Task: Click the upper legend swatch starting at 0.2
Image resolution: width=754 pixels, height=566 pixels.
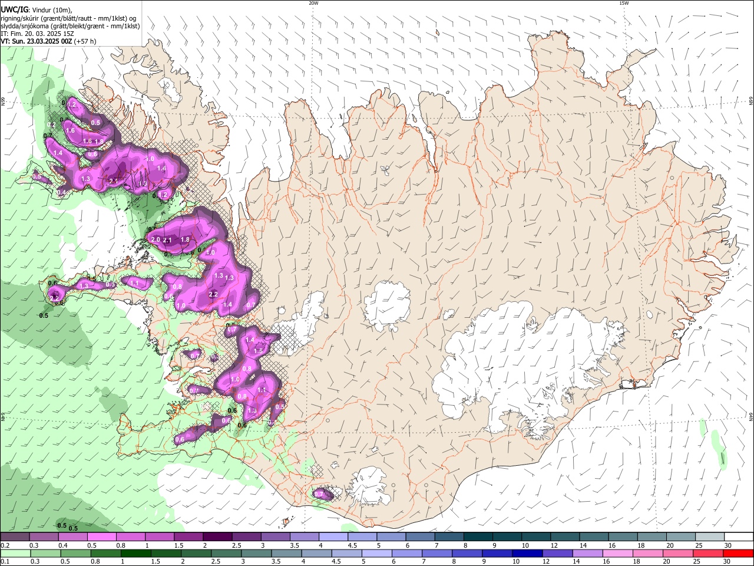Action: (15, 537)
